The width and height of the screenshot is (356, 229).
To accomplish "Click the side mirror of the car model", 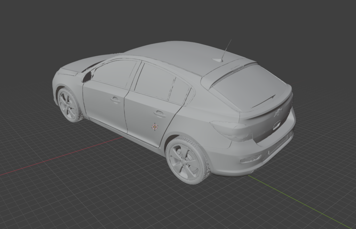I will (x=87, y=76).
